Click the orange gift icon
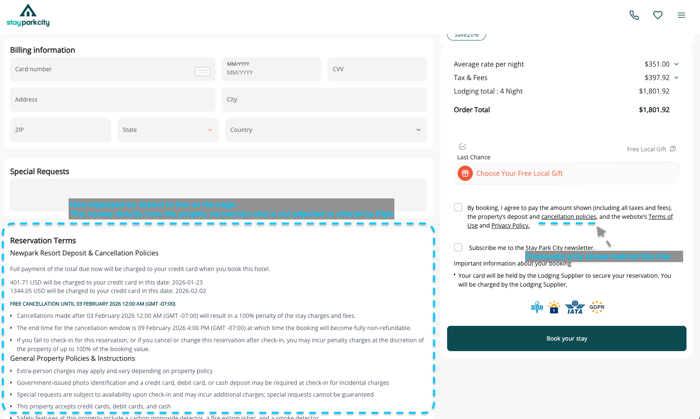The height and width of the screenshot is (419, 700). click(x=465, y=173)
